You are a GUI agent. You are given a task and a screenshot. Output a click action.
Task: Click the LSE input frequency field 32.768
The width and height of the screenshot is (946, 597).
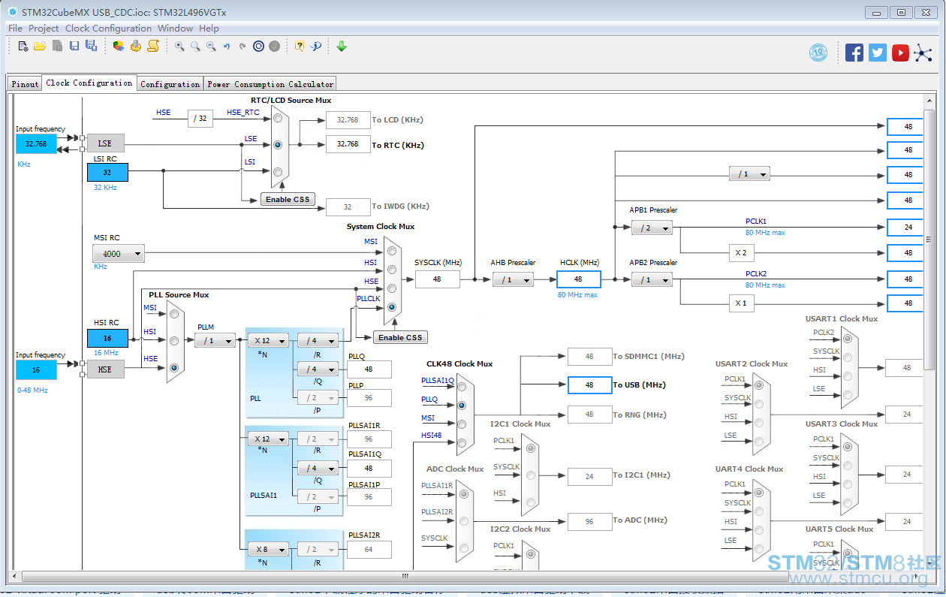tap(36, 144)
